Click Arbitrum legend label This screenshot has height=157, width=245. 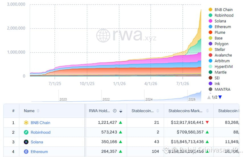pos(222,61)
